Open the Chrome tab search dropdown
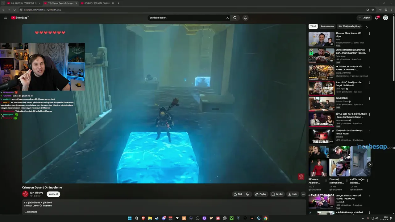The image size is (395, 222). click(3, 3)
